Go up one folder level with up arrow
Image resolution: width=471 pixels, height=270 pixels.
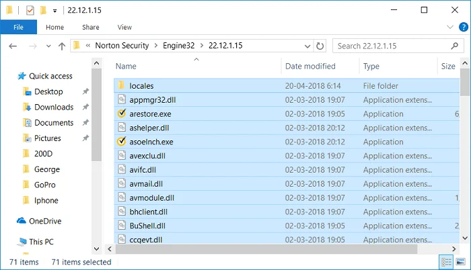click(62, 46)
